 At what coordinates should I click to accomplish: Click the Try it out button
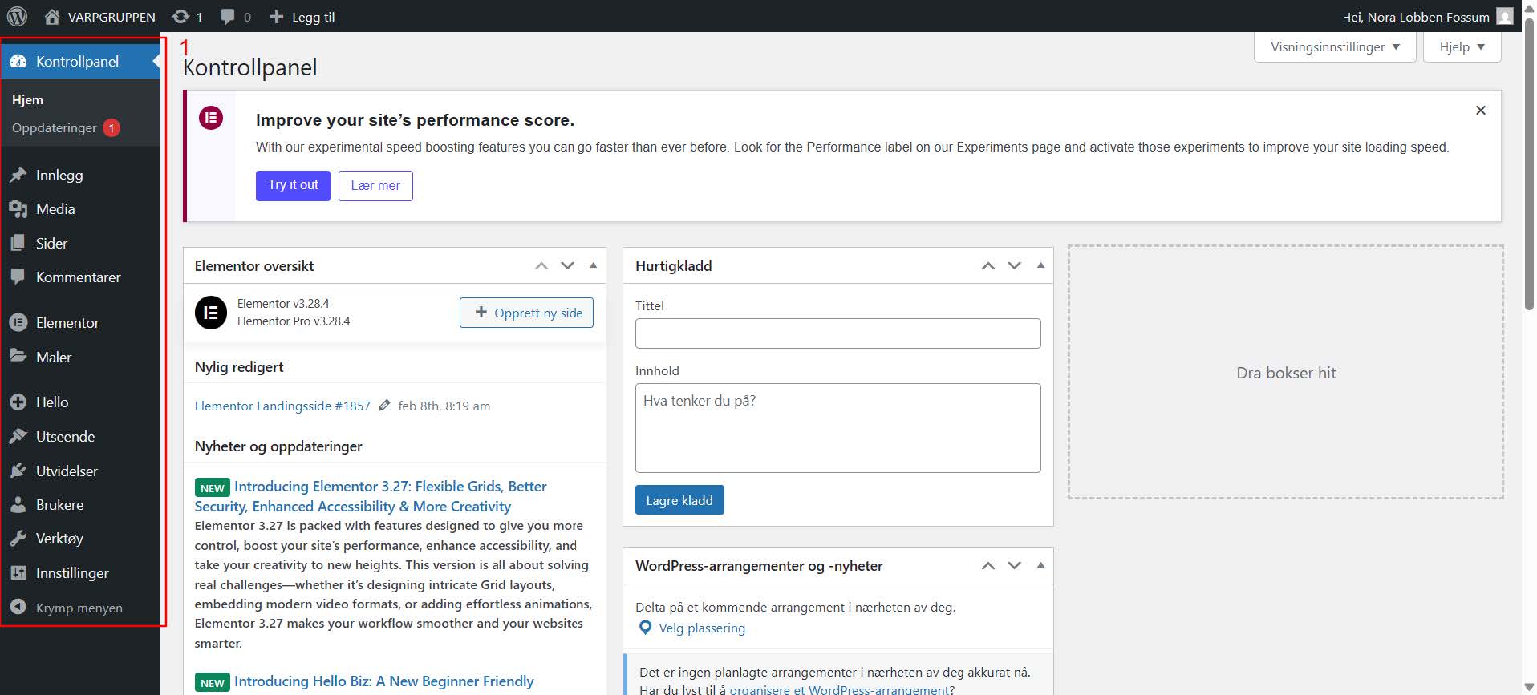pyautogui.click(x=293, y=185)
